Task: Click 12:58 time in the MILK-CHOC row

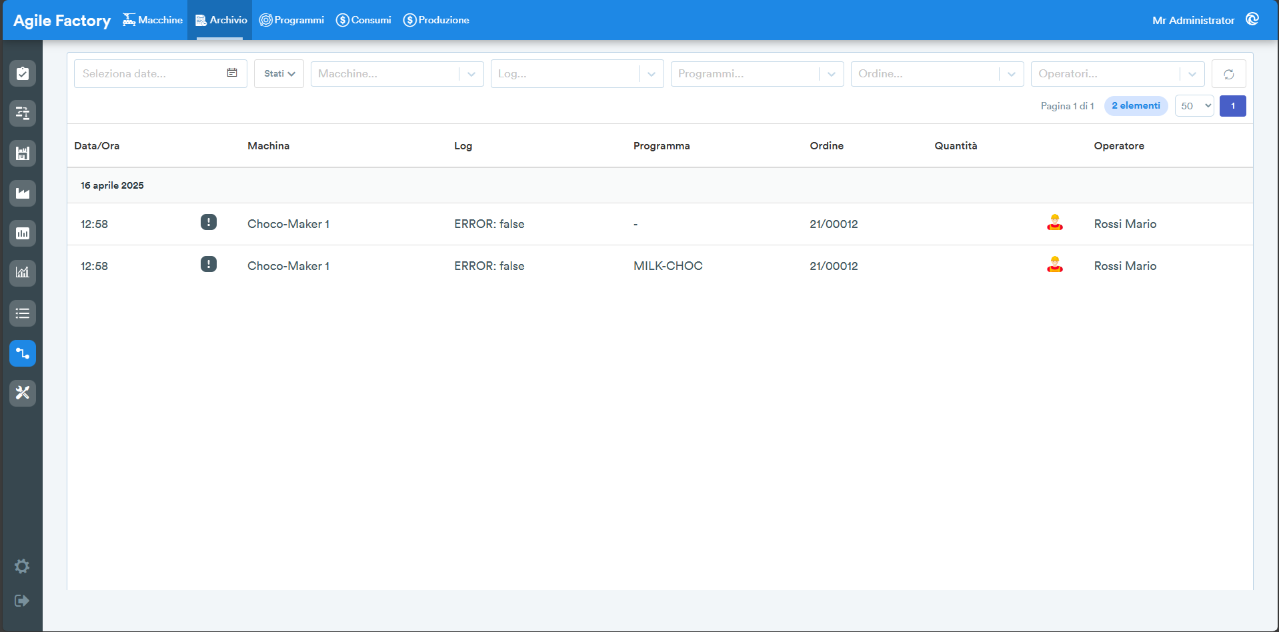Action: pyautogui.click(x=94, y=266)
